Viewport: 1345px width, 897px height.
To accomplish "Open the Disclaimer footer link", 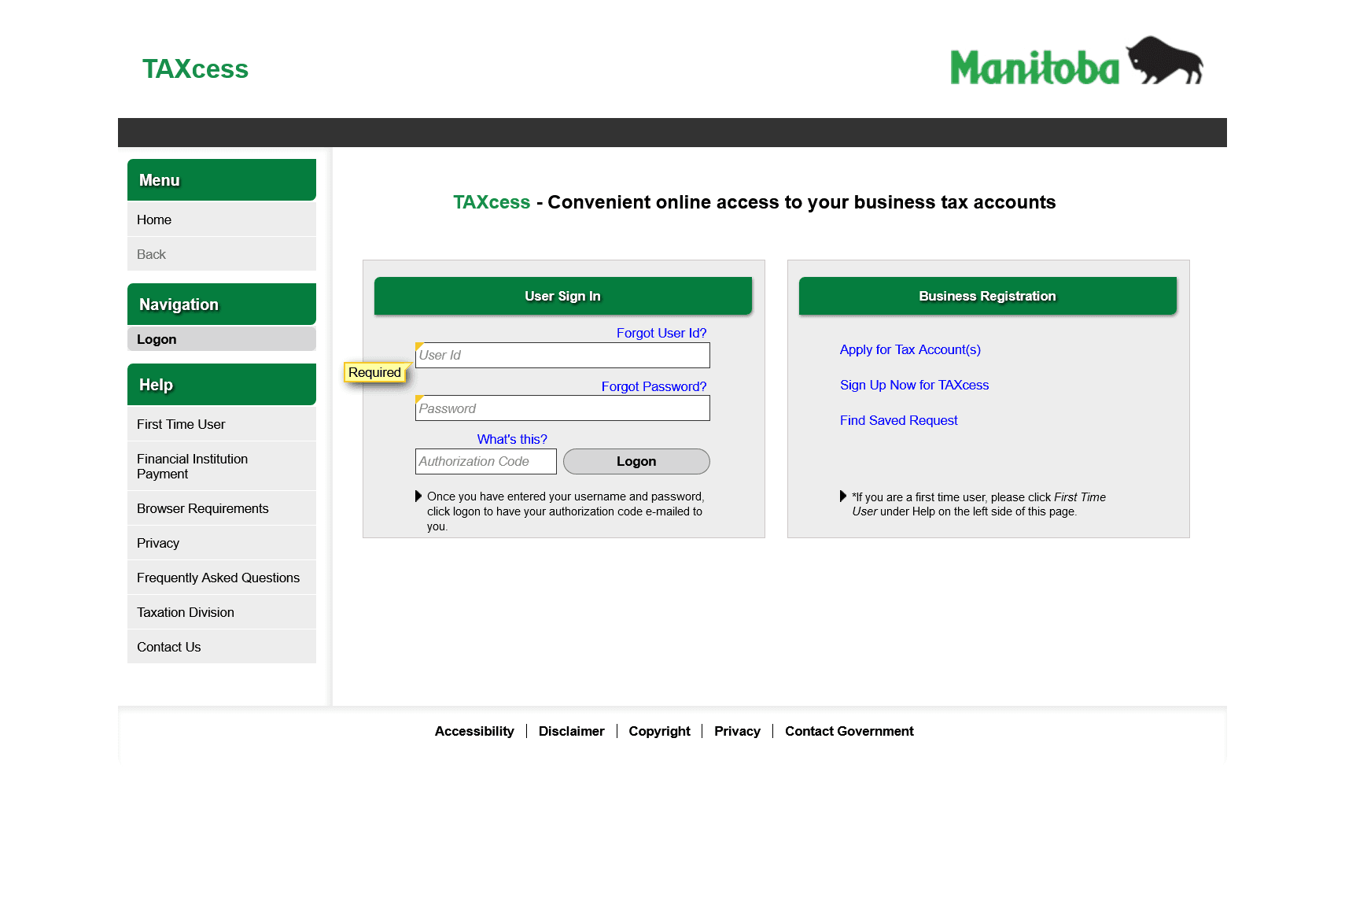I will point(571,731).
